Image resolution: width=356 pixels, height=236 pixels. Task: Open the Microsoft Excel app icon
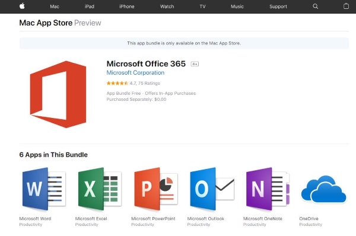[100, 189]
